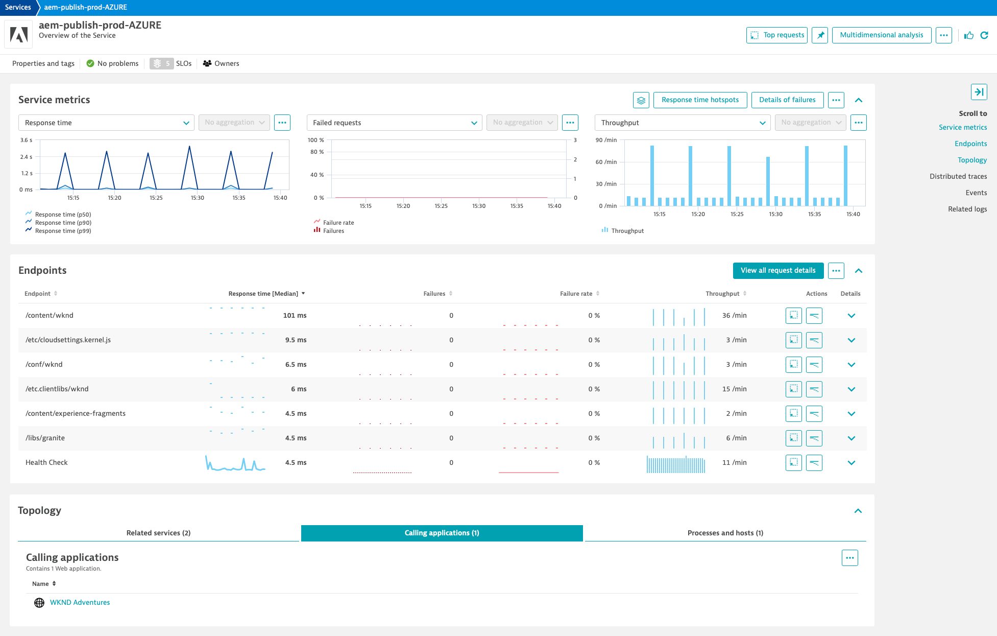Open more options beside View all request details

click(x=836, y=271)
